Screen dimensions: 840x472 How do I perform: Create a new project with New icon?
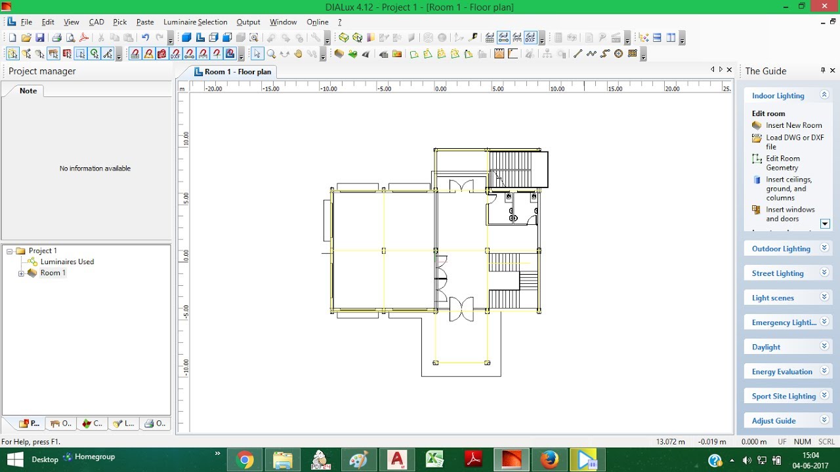pyautogui.click(x=12, y=38)
